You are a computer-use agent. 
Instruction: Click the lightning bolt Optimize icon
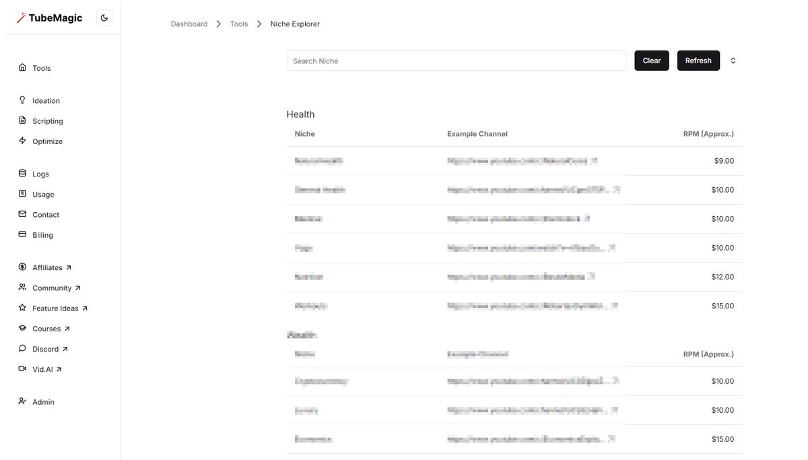(x=22, y=141)
